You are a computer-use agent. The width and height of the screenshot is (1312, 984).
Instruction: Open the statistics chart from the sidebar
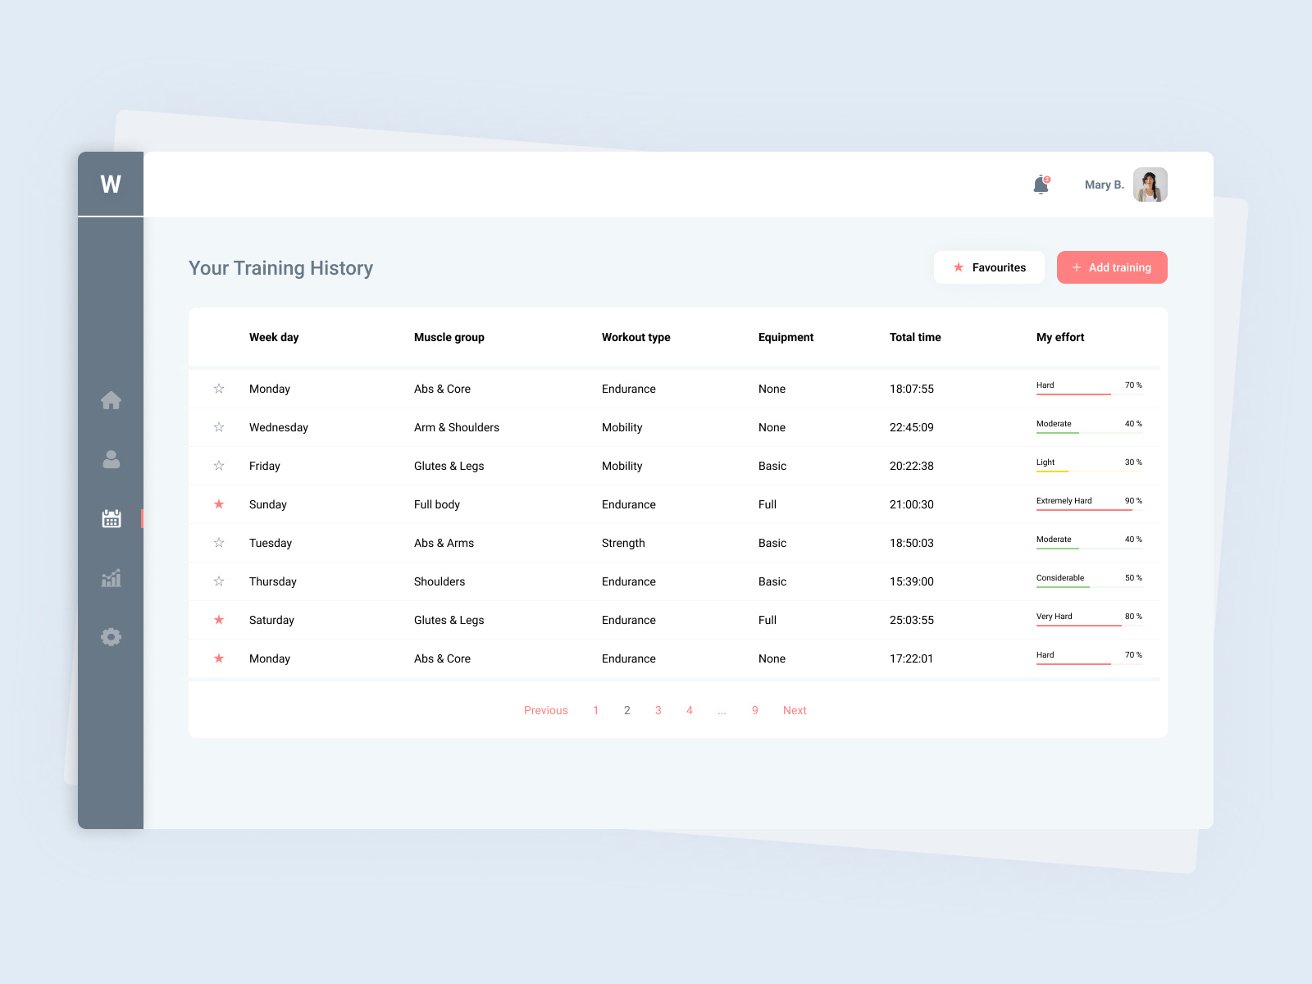[111, 578]
